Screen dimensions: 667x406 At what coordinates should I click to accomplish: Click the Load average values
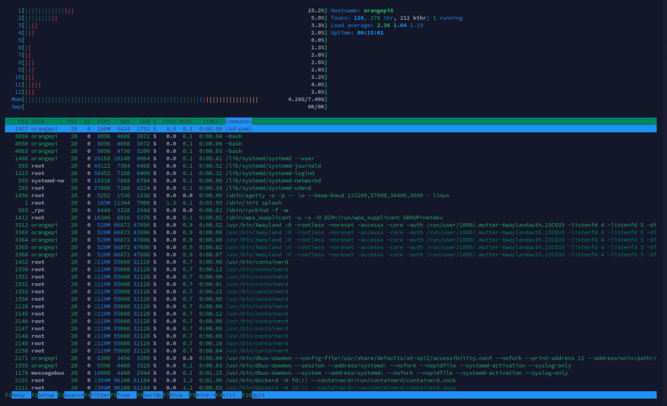(x=400, y=25)
